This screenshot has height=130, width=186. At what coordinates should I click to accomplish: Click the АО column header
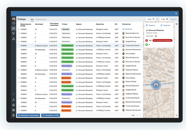(x=116, y=24)
